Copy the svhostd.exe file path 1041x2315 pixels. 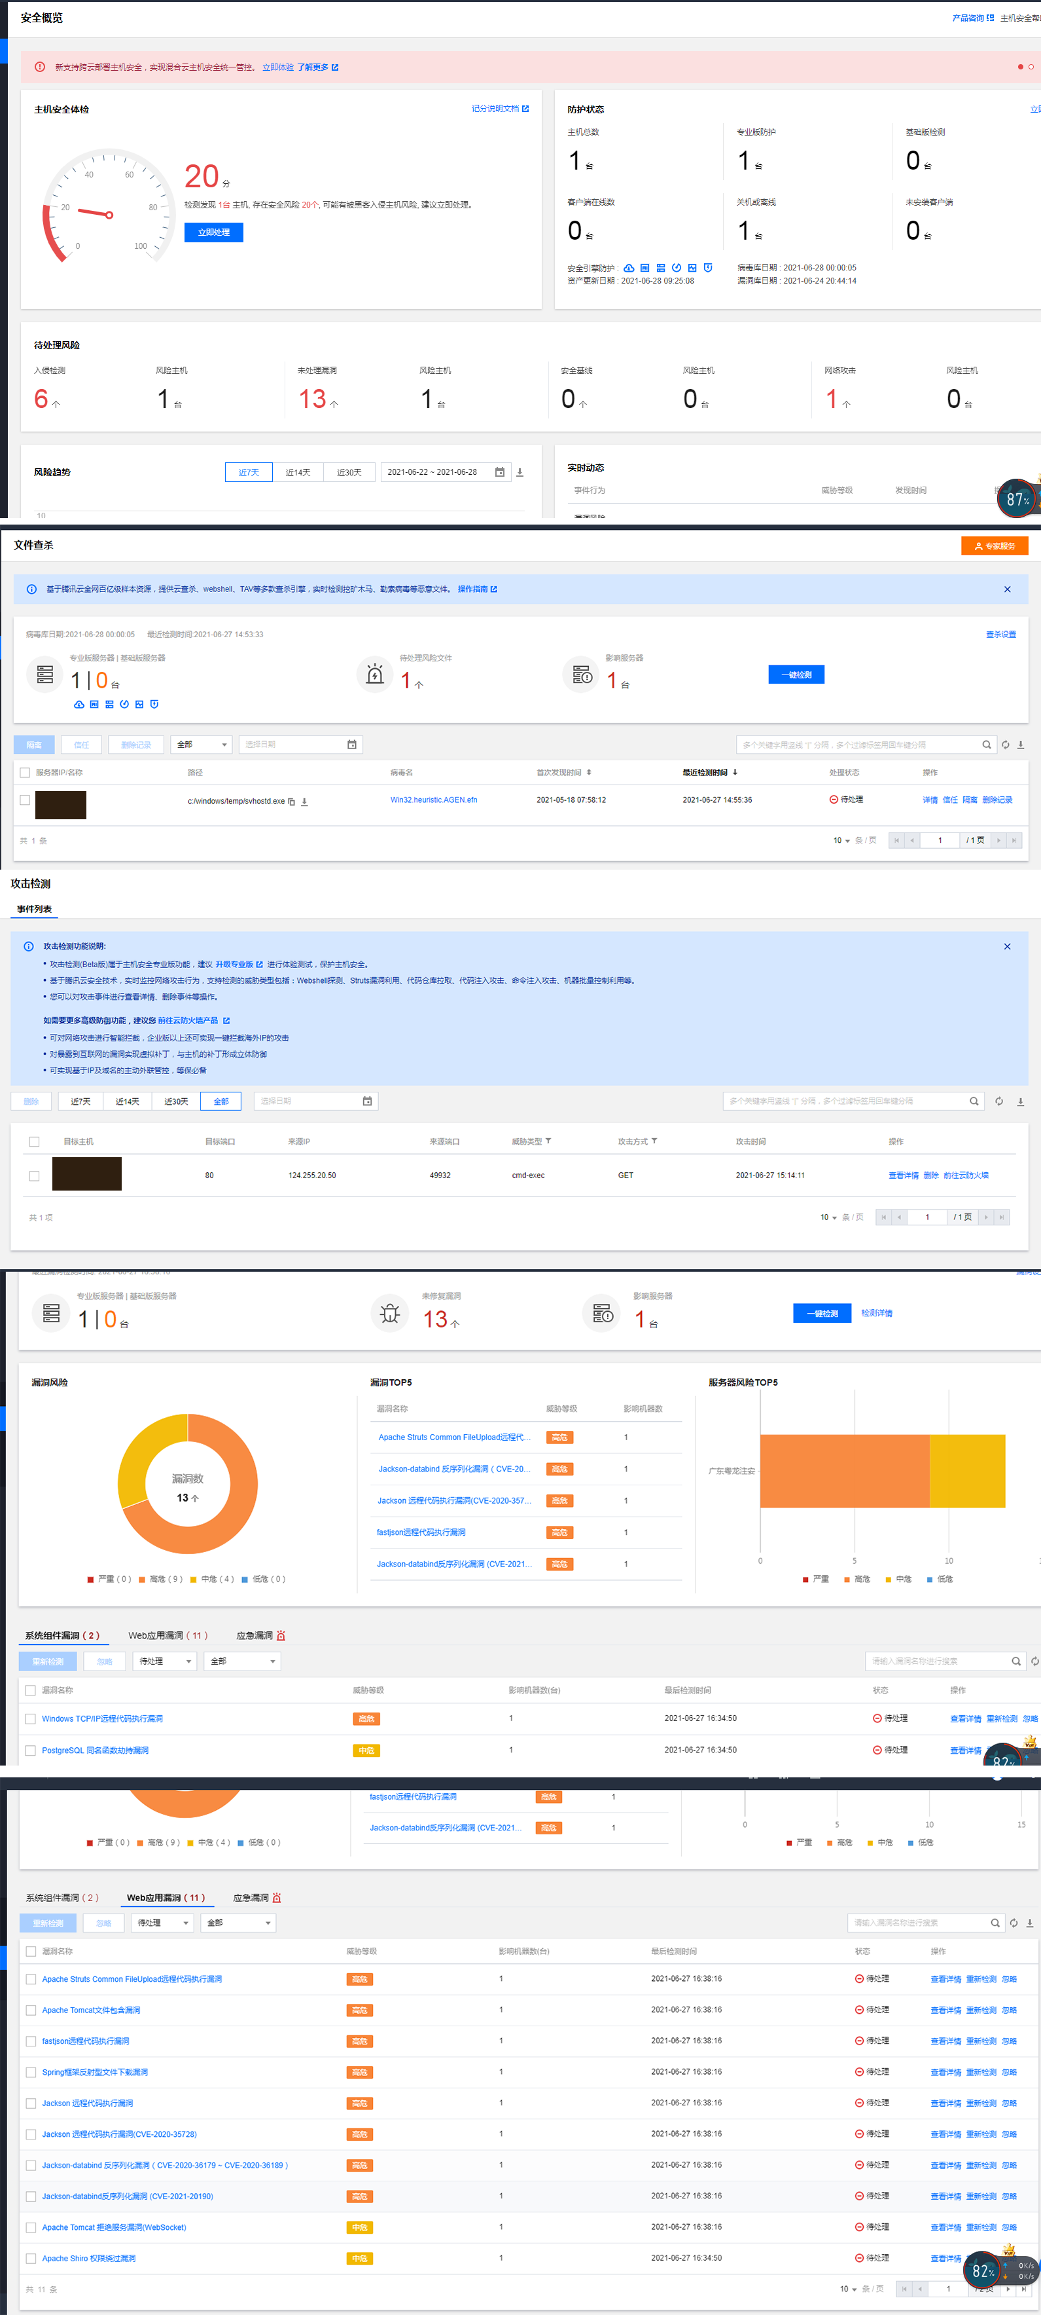(291, 802)
